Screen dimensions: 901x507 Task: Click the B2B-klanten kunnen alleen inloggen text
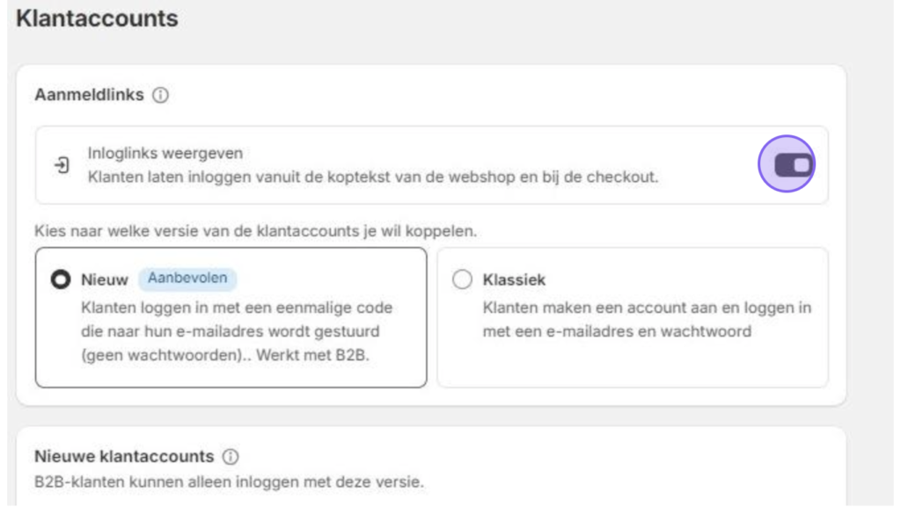[229, 482]
